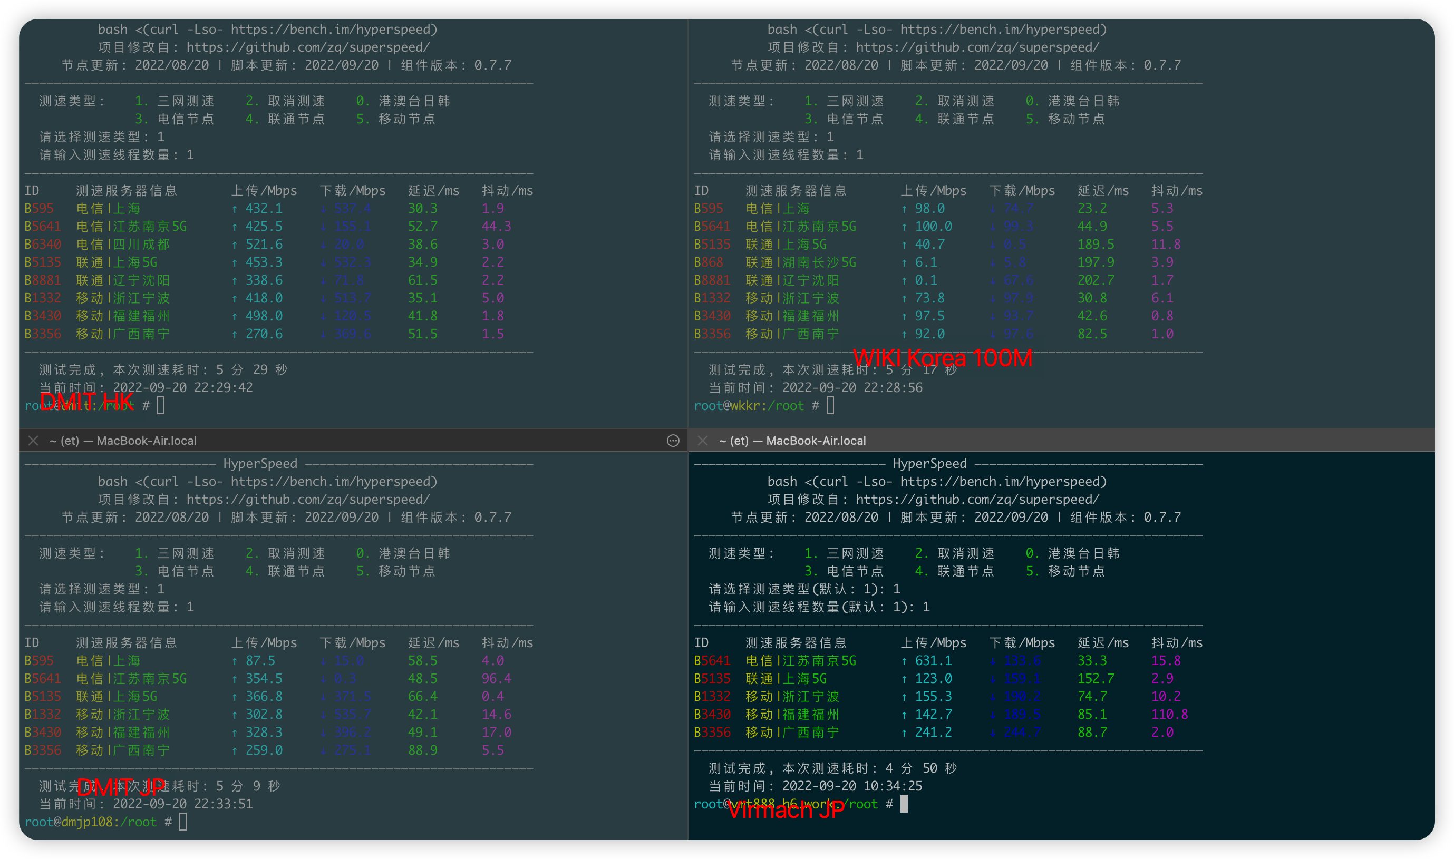Click jitter value 11.8

click(x=1166, y=243)
